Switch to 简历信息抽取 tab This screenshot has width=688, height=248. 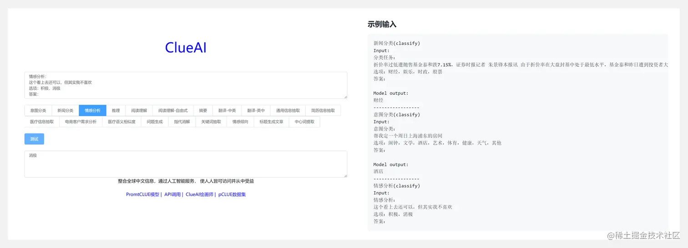pyautogui.click(x=323, y=111)
